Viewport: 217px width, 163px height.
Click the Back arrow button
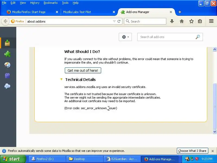[x=5, y=21]
